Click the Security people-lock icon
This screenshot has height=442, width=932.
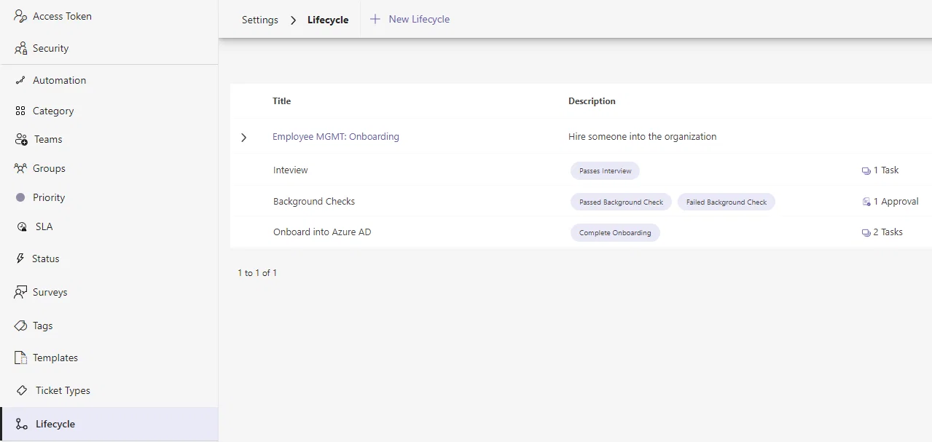tap(20, 48)
